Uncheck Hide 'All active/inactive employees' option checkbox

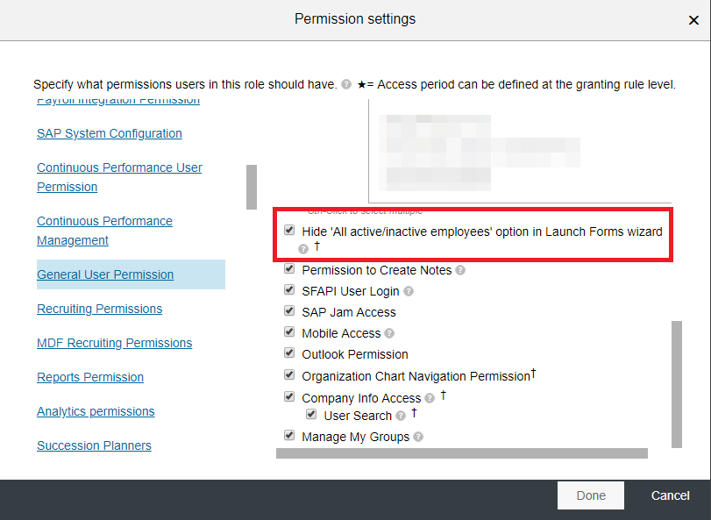pos(289,231)
